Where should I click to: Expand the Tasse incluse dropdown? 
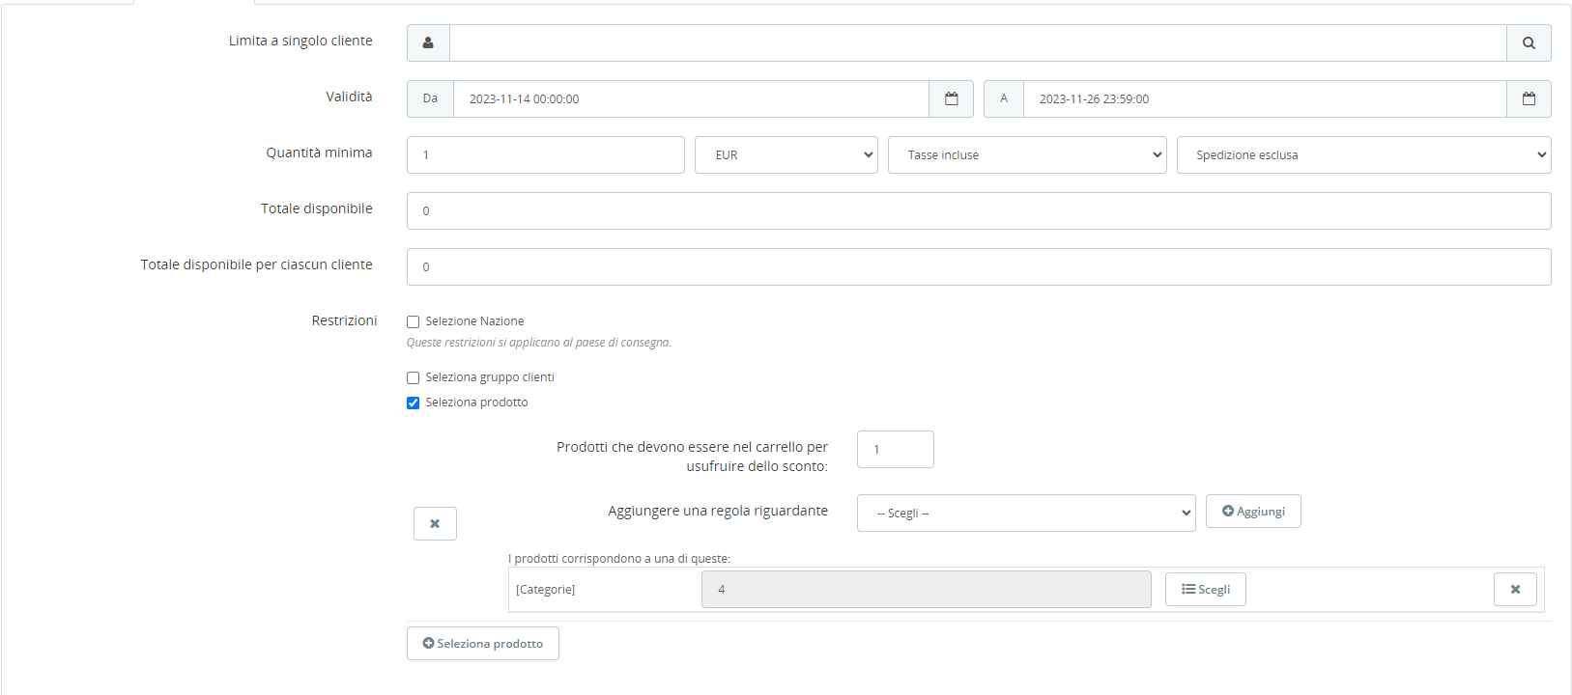(x=1026, y=155)
